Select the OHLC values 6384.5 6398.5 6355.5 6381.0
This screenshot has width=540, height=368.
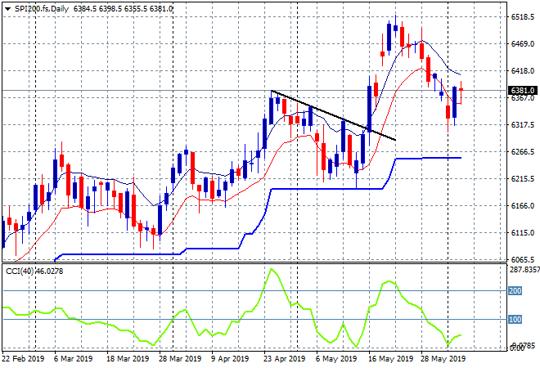pos(123,9)
